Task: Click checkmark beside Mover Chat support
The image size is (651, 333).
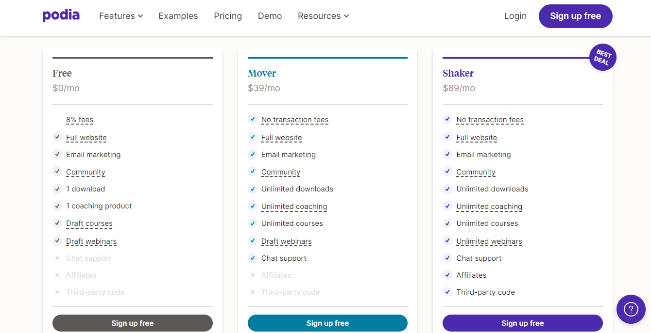Action: point(252,258)
